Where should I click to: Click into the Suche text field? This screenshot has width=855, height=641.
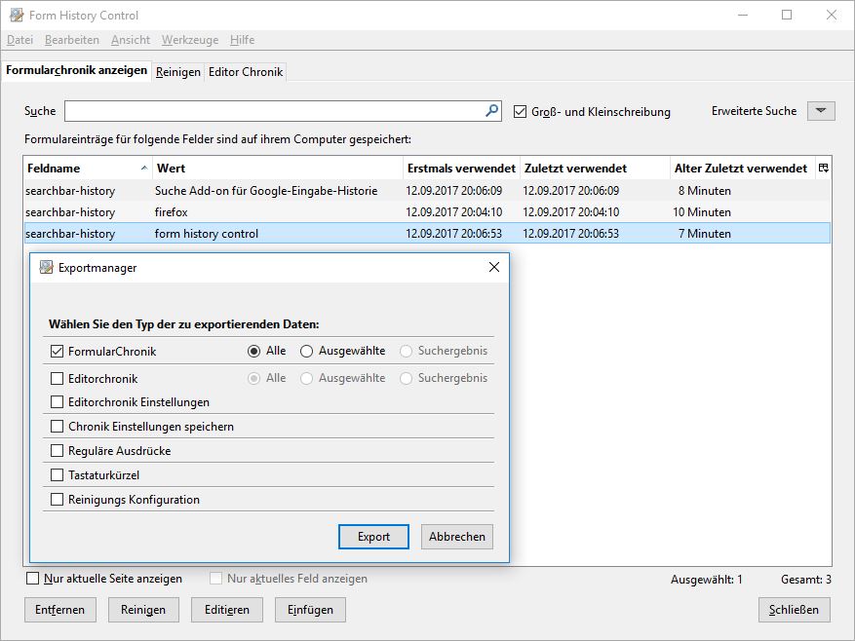click(x=273, y=111)
